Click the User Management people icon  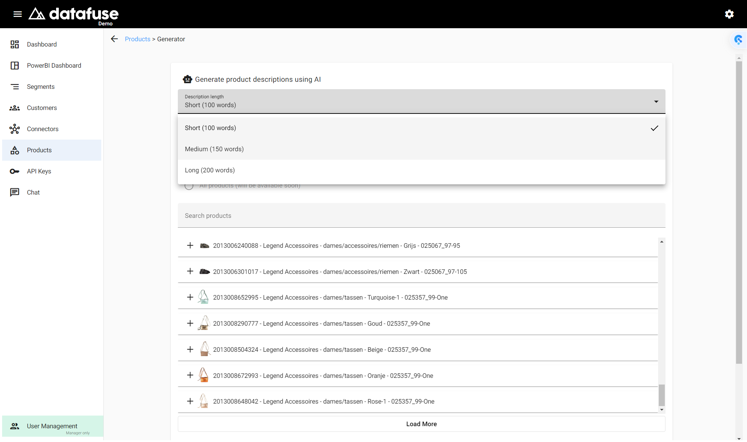click(x=14, y=426)
